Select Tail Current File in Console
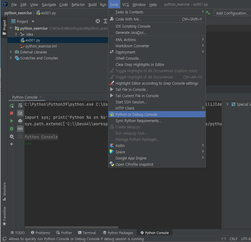Image resolution: width=251 pixels, height=242 pixels. click(157, 96)
